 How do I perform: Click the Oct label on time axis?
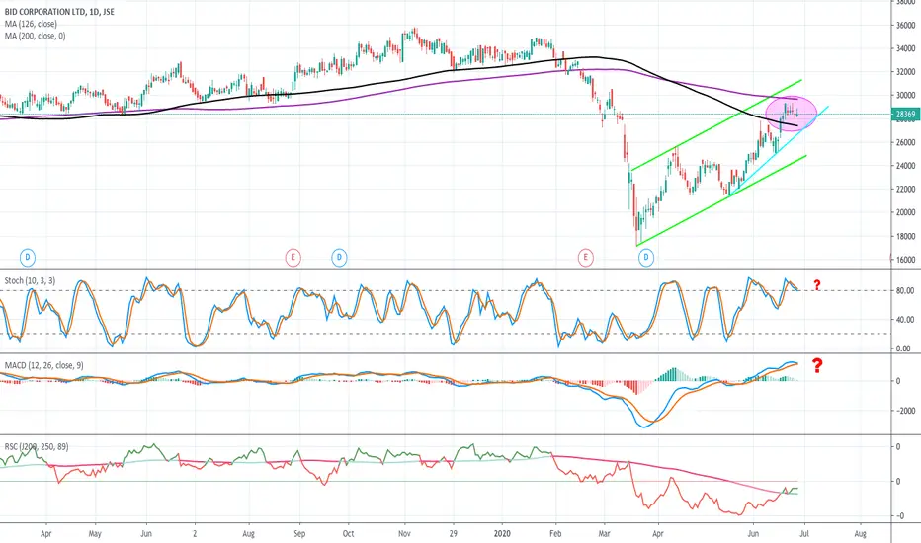coord(348,533)
